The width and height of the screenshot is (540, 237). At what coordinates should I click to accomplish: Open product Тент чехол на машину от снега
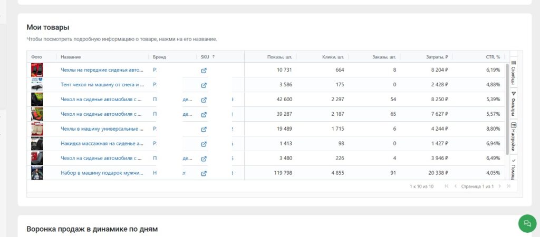coord(102,85)
